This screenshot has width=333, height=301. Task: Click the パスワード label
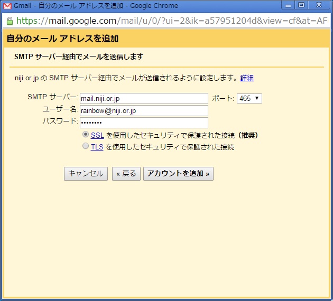point(60,121)
